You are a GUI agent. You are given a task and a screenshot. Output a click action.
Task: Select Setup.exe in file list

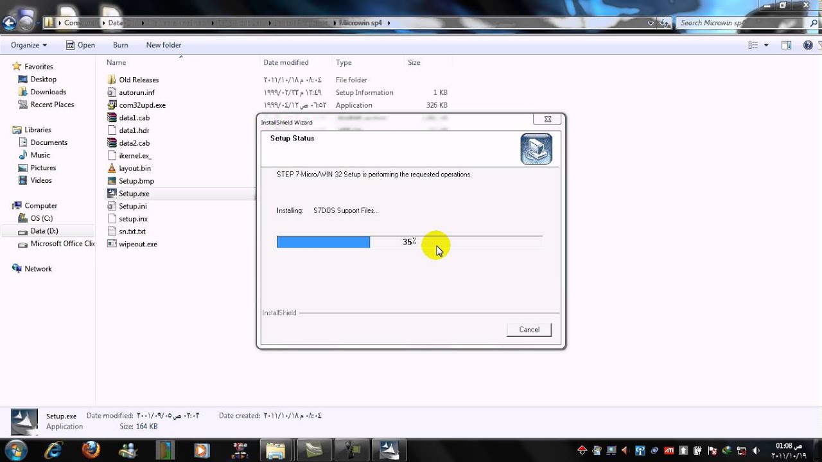134,193
